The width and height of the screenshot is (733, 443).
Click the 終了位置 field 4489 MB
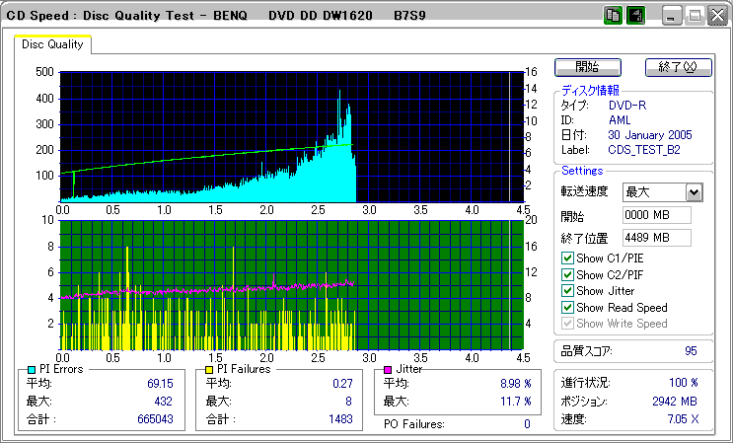click(x=657, y=238)
